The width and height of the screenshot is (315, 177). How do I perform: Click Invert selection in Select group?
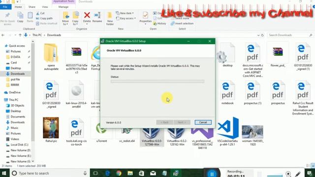[182, 24]
